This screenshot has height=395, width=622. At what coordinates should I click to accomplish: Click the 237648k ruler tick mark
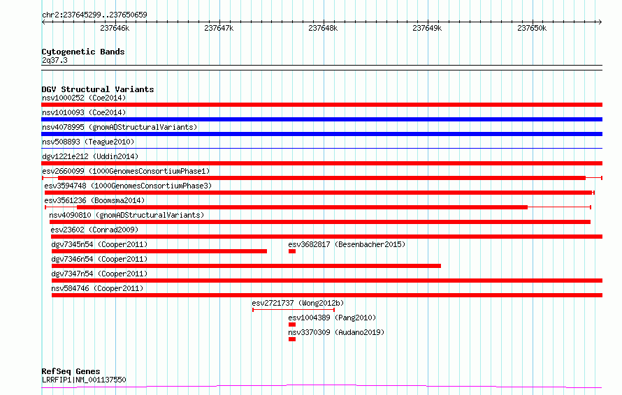324,22
